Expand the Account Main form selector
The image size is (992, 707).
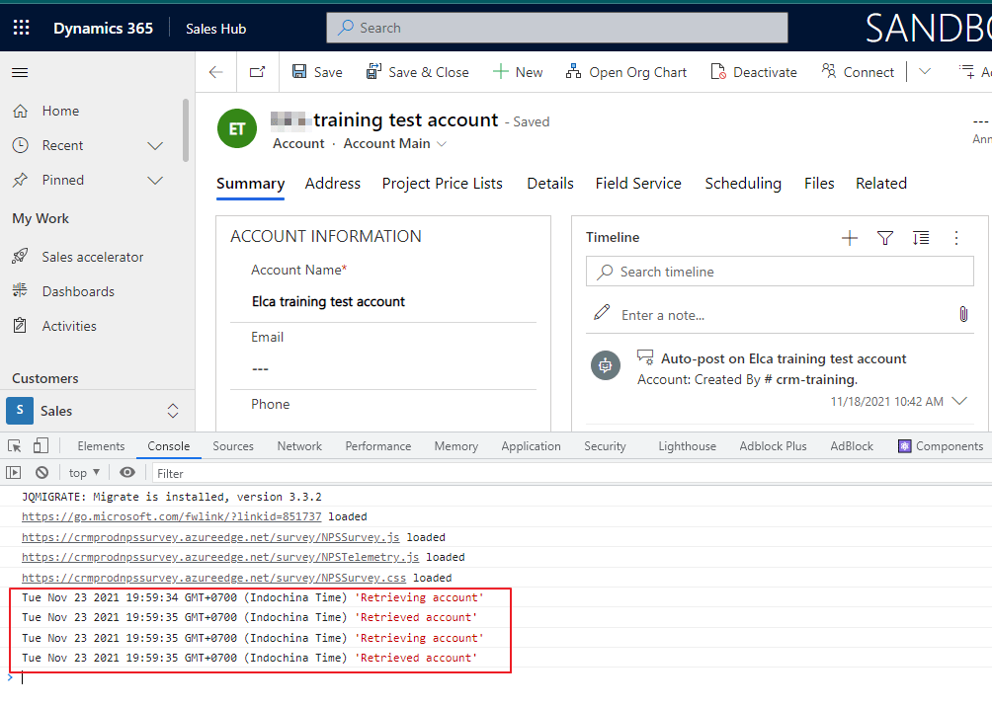(439, 143)
